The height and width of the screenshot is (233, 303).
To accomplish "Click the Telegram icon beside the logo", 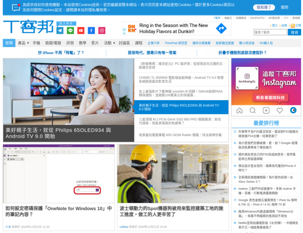I will click(x=60, y=30).
